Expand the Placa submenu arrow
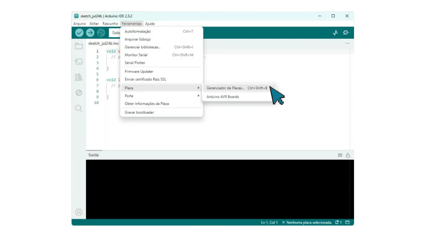The height and width of the screenshot is (242, 430). coord(199,88)
